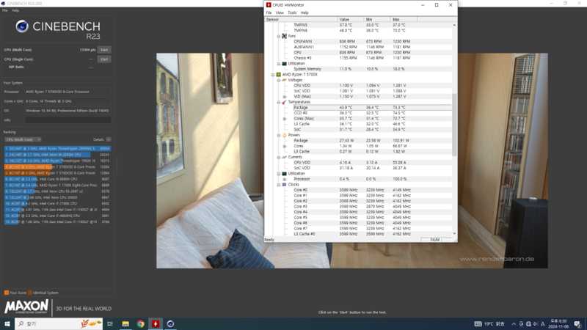Open the Windows Start menu
This screenshot has height=330, width=587.
tap(7, 323)
